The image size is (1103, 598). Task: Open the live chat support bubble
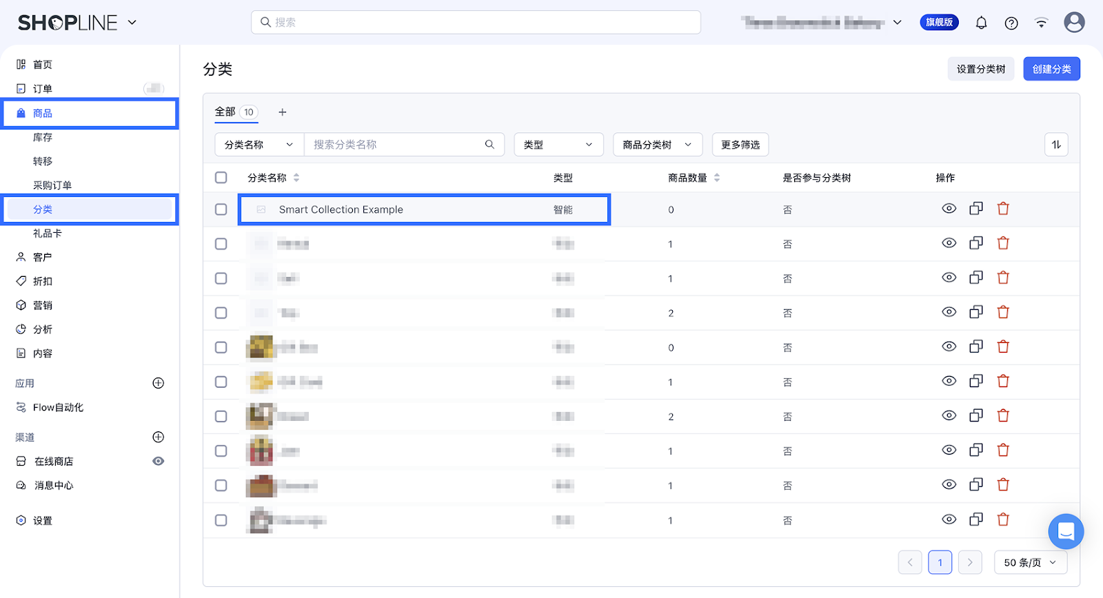[1066, 531]
